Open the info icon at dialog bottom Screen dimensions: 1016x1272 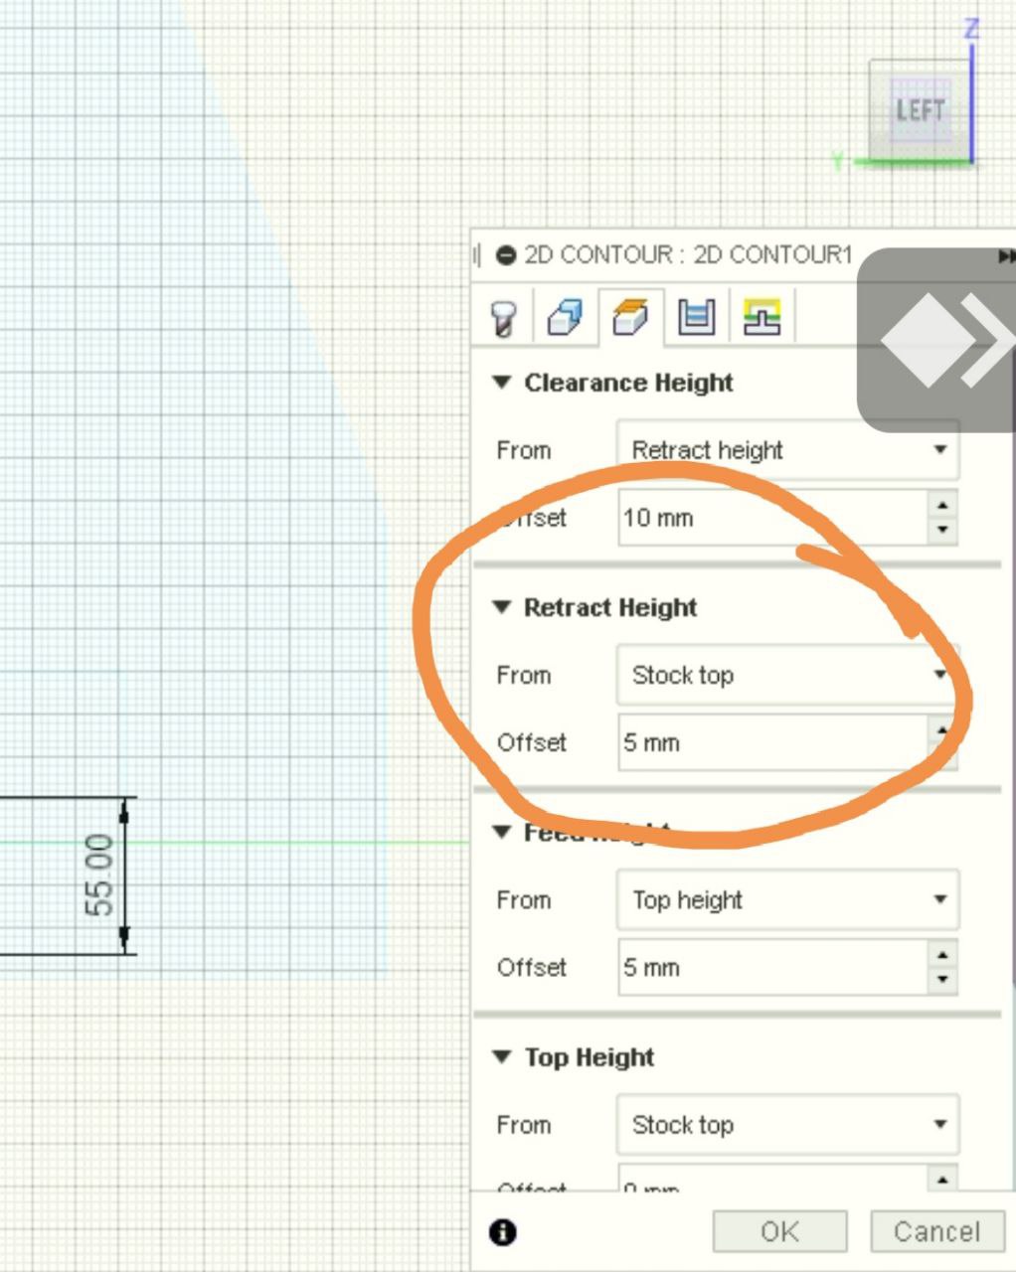503,1232
